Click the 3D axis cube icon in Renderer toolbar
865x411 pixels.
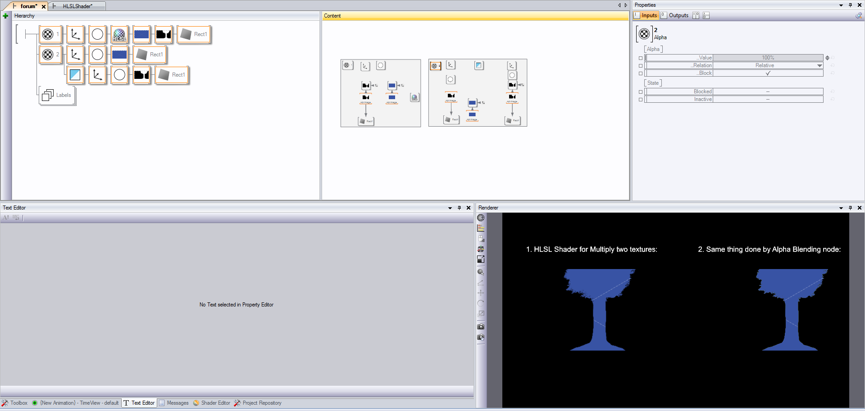tap(481, 249)
